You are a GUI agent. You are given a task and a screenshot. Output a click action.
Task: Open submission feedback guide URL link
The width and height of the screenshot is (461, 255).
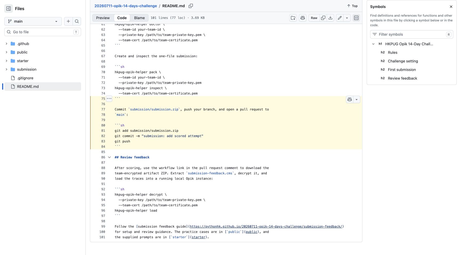click(x=266, y=227)
